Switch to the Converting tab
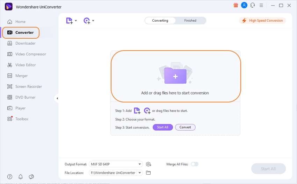 click(160, 21)
